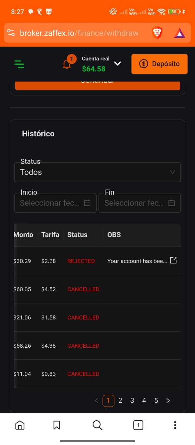Click the broker.zaffex.io address bar URL
195x445 pixels.
point(79,33)
